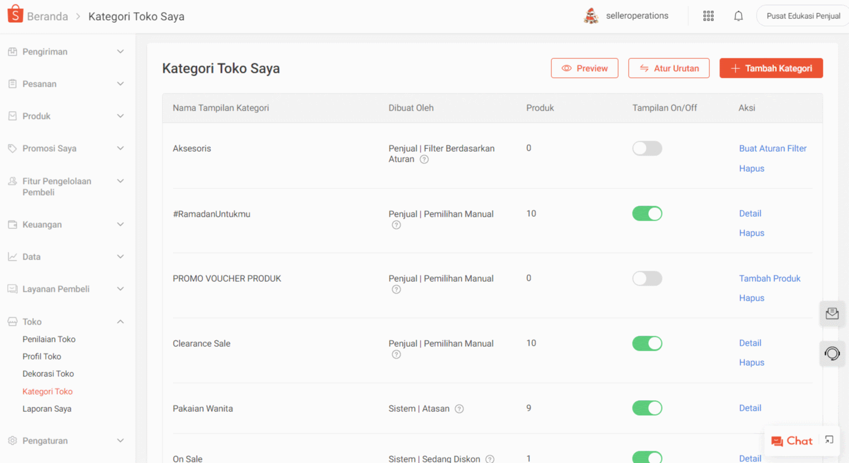The height and width of the screenshot is (463, 849).
Task: Click the help icon next to Aksesoris creator
Action: tap(424, 160)
